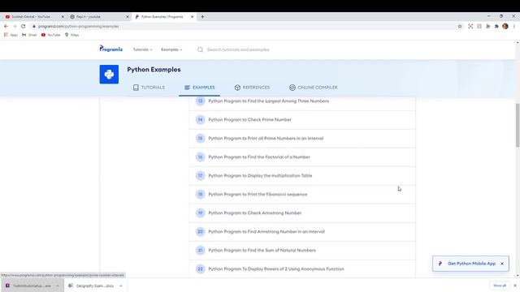Viewport: 520px width, 292px height.
Task: Click the address bar URL
Action: (x=79, y=26)
